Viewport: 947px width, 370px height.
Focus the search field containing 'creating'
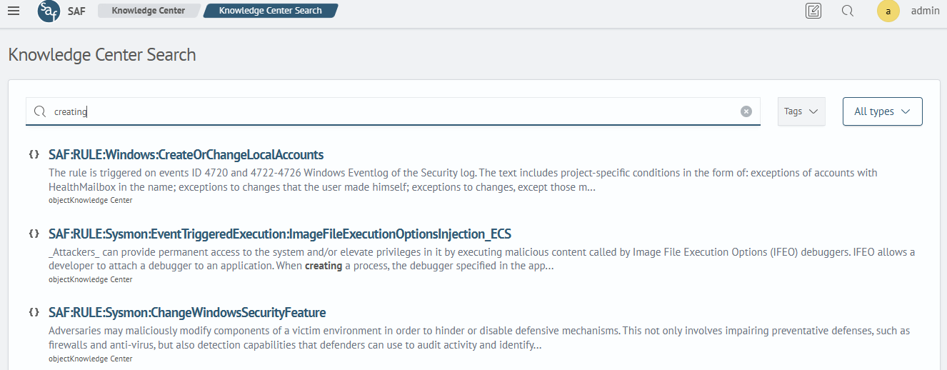[393, 111]
